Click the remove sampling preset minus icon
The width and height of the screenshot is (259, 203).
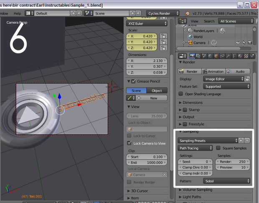click(x=247, y=140)
